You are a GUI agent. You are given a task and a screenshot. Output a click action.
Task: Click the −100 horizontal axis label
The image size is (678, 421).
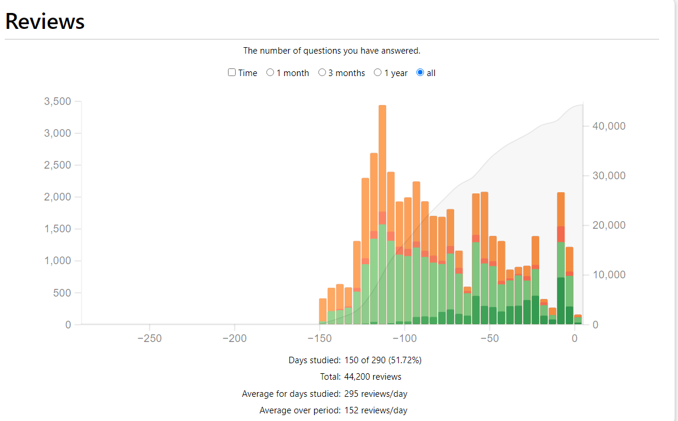[405, 338]
